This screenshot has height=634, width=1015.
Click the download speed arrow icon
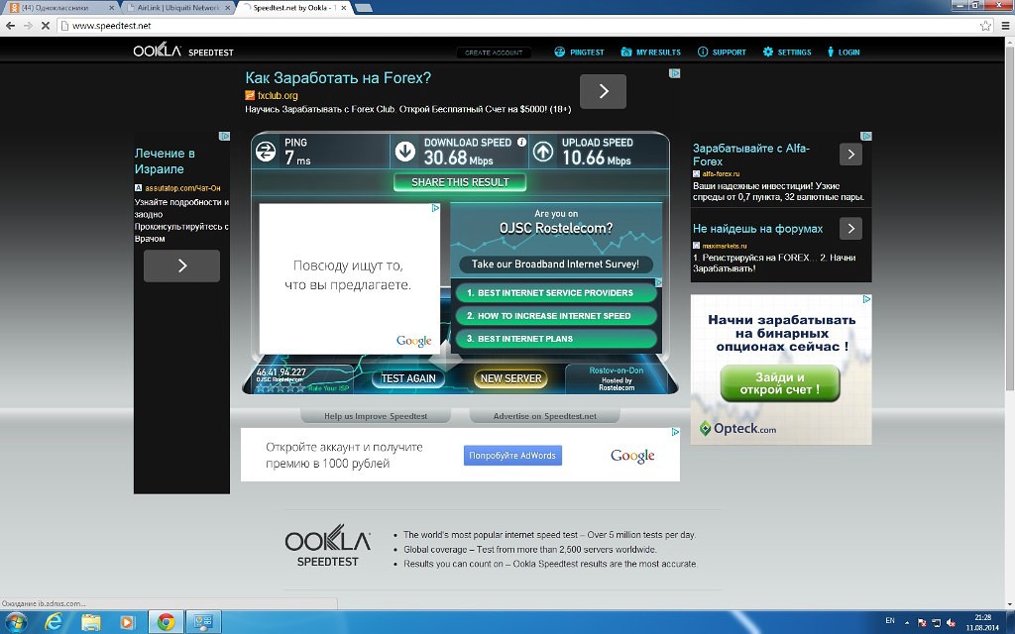pyautogui.click(x=405, y=152)
